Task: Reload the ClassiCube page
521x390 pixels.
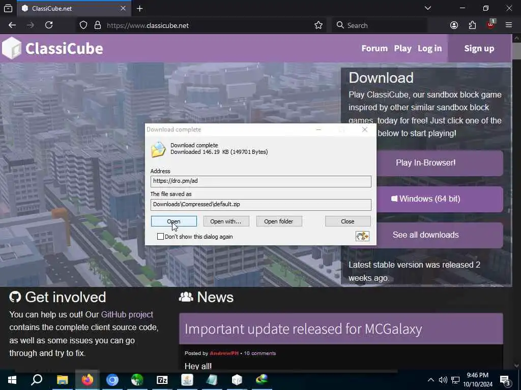Action: [49, 25]
